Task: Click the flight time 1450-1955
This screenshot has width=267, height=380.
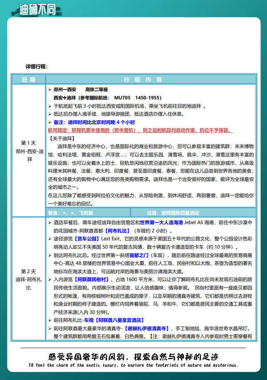Action: [x=147, y=98]
